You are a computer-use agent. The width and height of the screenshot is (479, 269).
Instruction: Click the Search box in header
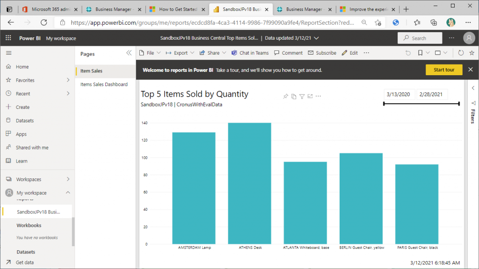click(420, 38)
